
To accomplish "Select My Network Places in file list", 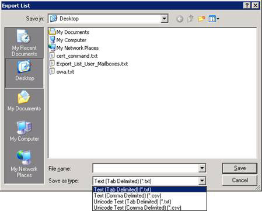I will (x=74, y=48).
